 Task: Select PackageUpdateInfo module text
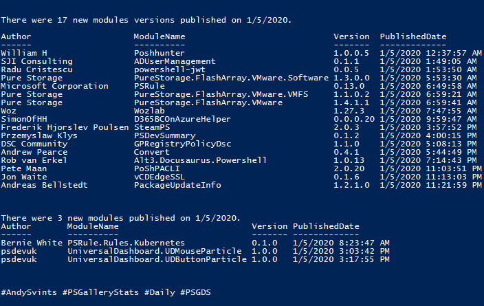click(x=177, y=185)
